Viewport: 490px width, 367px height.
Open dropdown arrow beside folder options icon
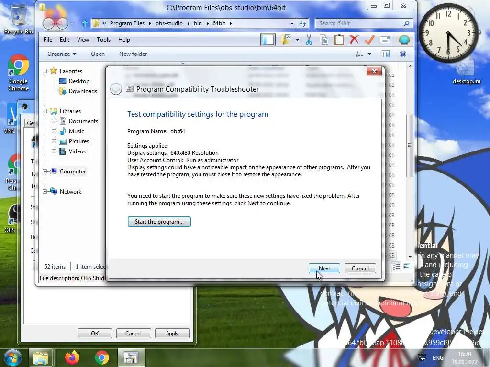coord(297,40)
